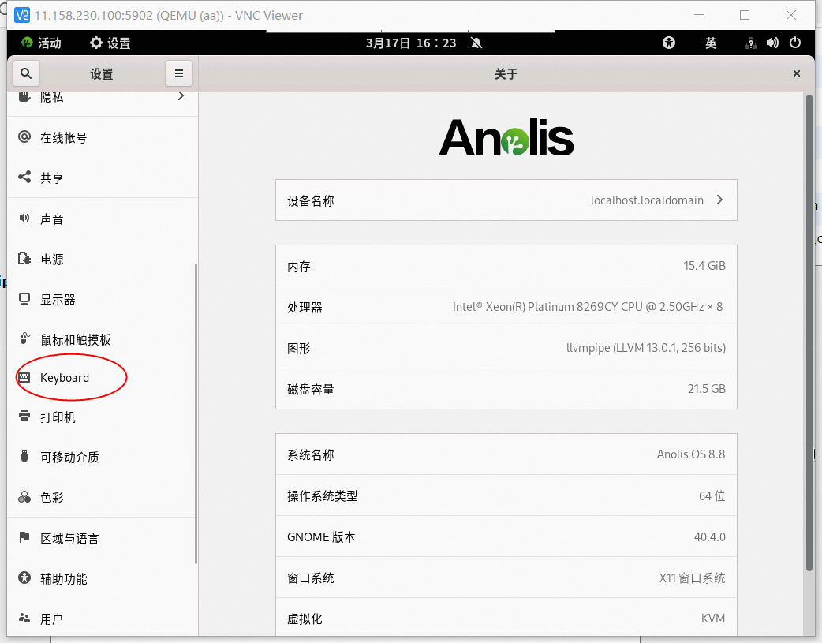Select Mouse and Touchpad (鼠标和触摸板)
The image size is (822, 643).
(x=75, y=340)
